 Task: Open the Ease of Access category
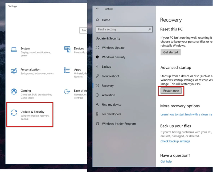(x=80, y=91)
